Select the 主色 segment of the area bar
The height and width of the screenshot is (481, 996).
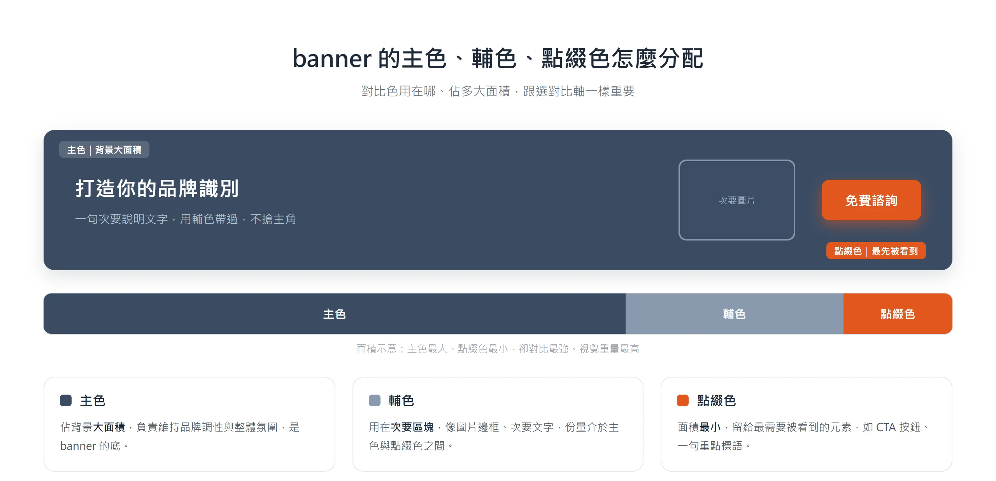tap(335, 314)
